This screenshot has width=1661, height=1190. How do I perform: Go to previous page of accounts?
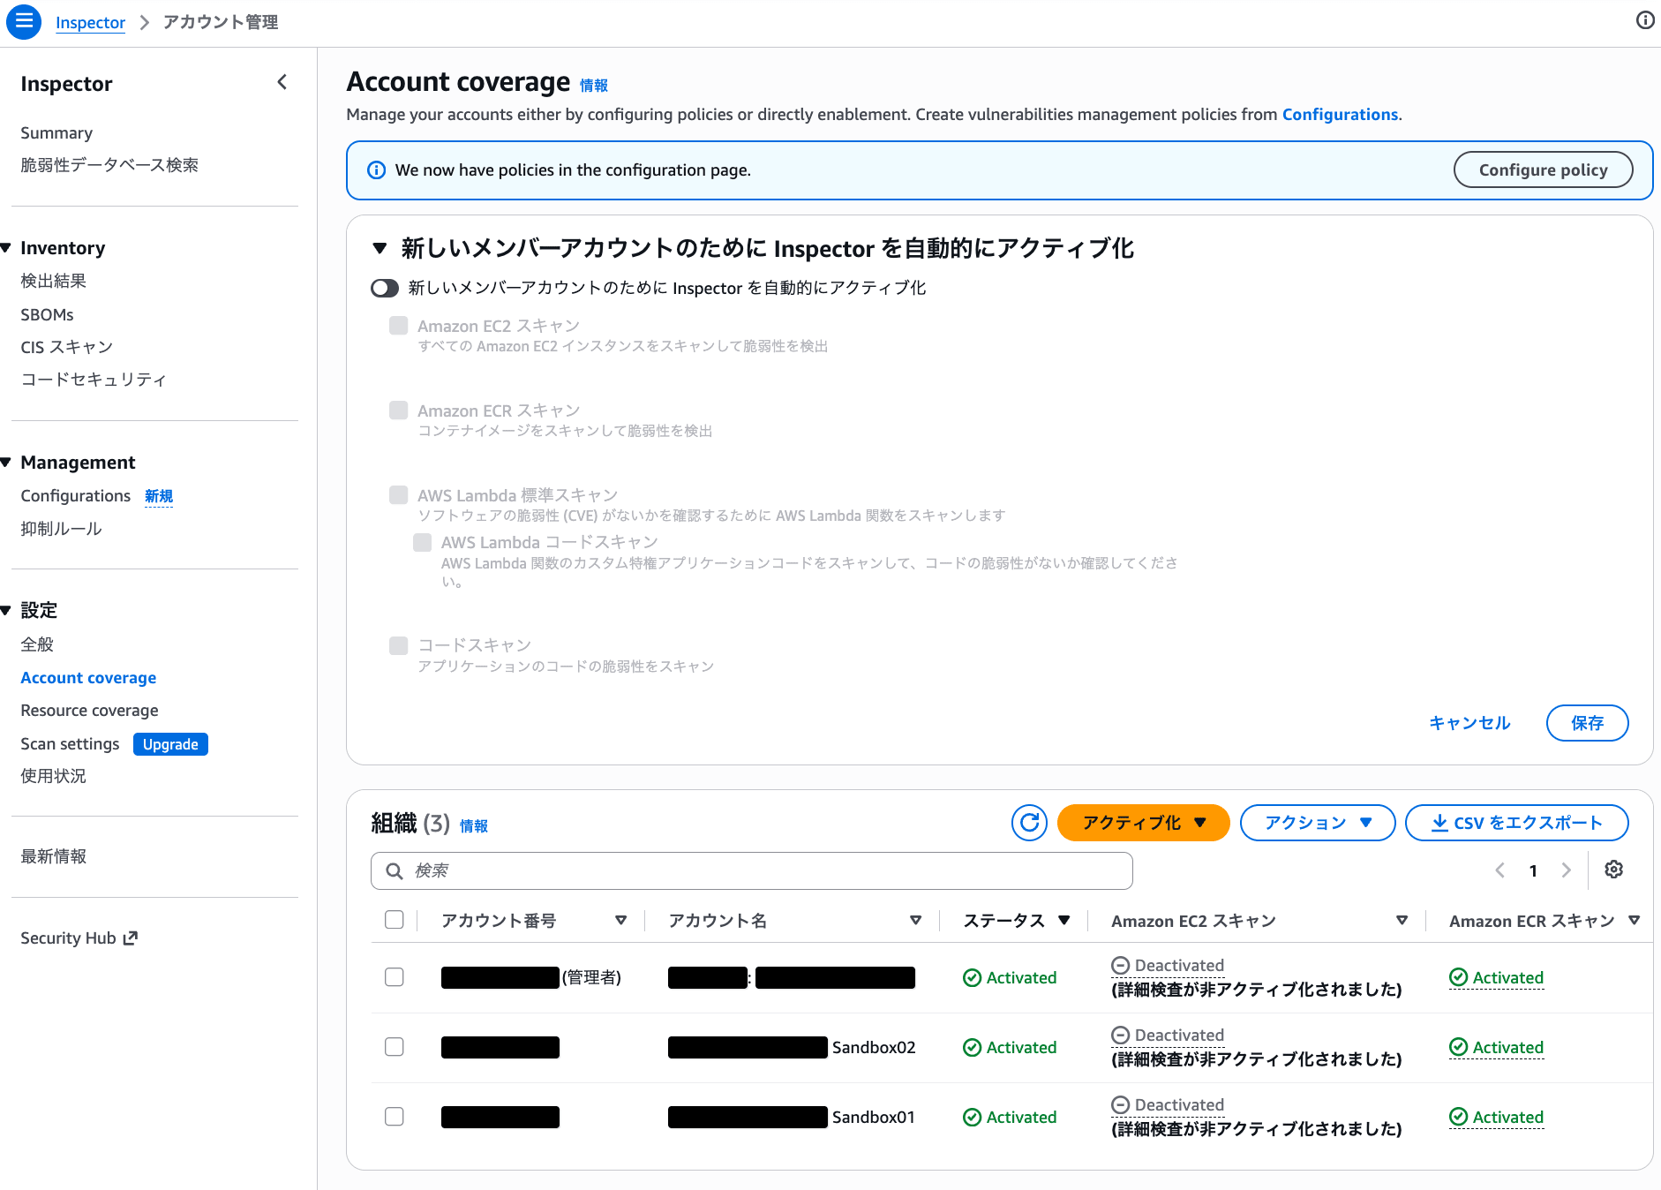[x=1499, y=870]
